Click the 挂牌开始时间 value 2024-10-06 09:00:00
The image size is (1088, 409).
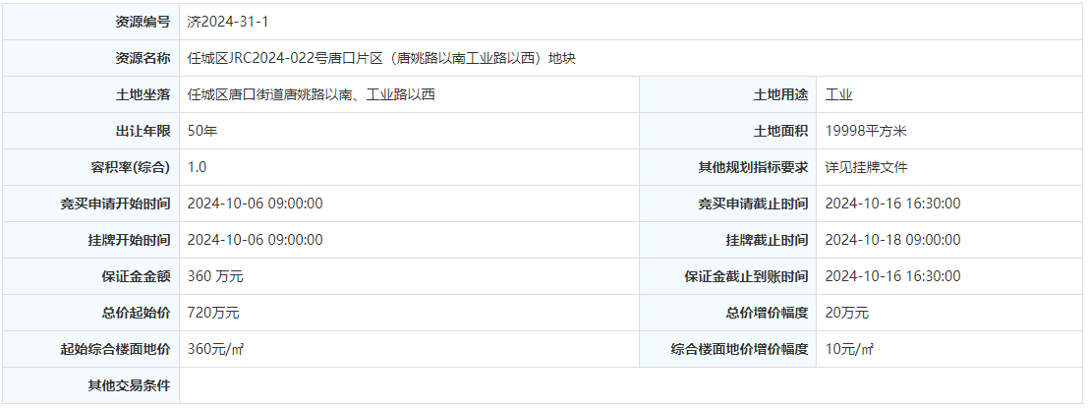[x=255, y=240]
